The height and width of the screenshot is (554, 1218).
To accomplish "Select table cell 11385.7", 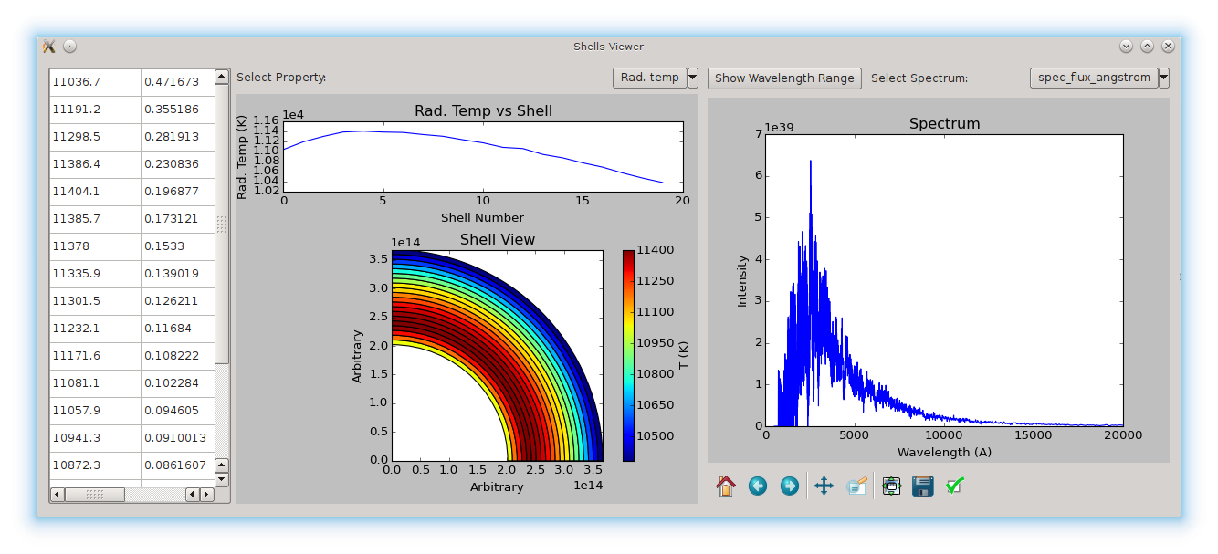I will click(x=96, y=219).
